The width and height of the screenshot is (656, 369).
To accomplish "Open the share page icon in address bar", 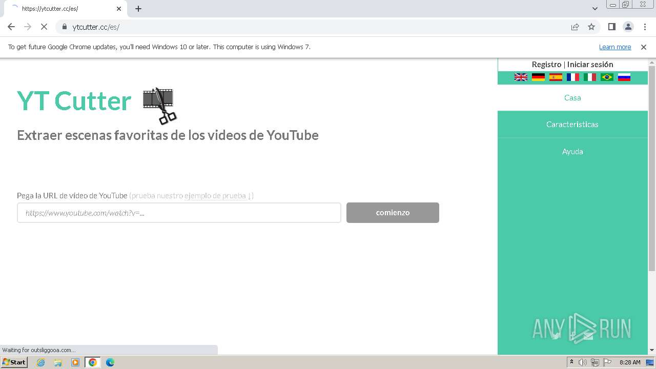I will point(575,27).
